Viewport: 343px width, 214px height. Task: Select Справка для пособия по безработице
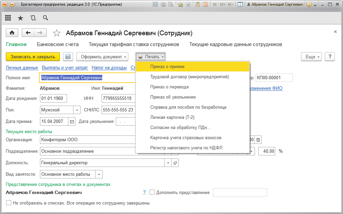click(x=193, y=107)
